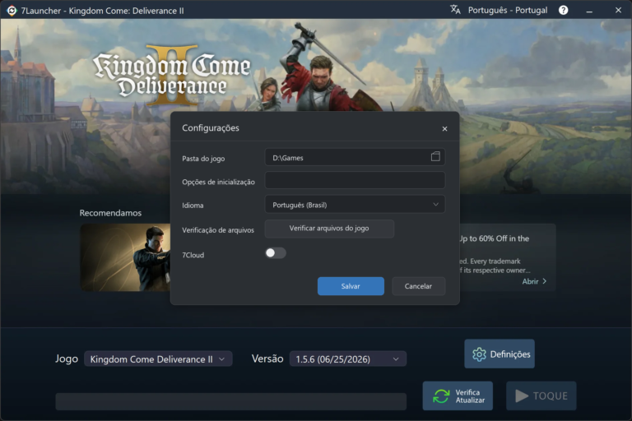Click the green refresh arrows icon

[x=441, y=396]
